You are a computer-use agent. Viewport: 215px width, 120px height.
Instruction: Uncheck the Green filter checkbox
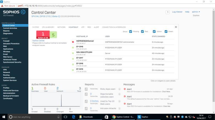coord(166,31)
